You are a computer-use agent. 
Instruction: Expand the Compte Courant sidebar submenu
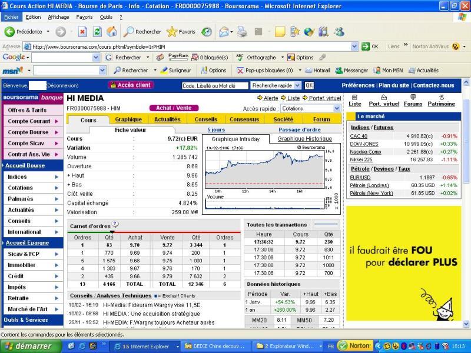pos(57,121)
